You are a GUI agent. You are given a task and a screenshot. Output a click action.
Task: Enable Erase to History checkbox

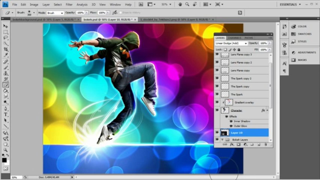121,12
